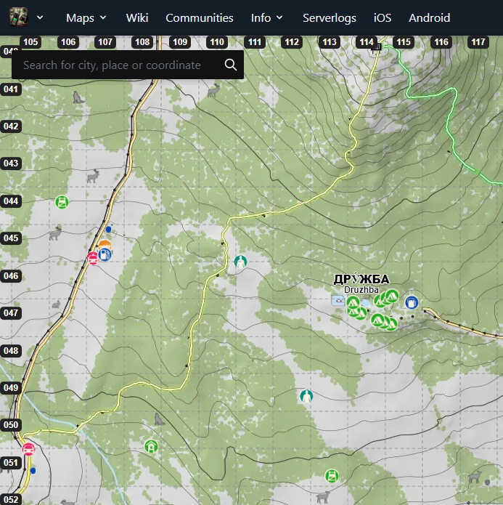Click the pink vehicle marker near 105/051
The width and height of the screenshot is (503, 505).
tap(28, 449)
